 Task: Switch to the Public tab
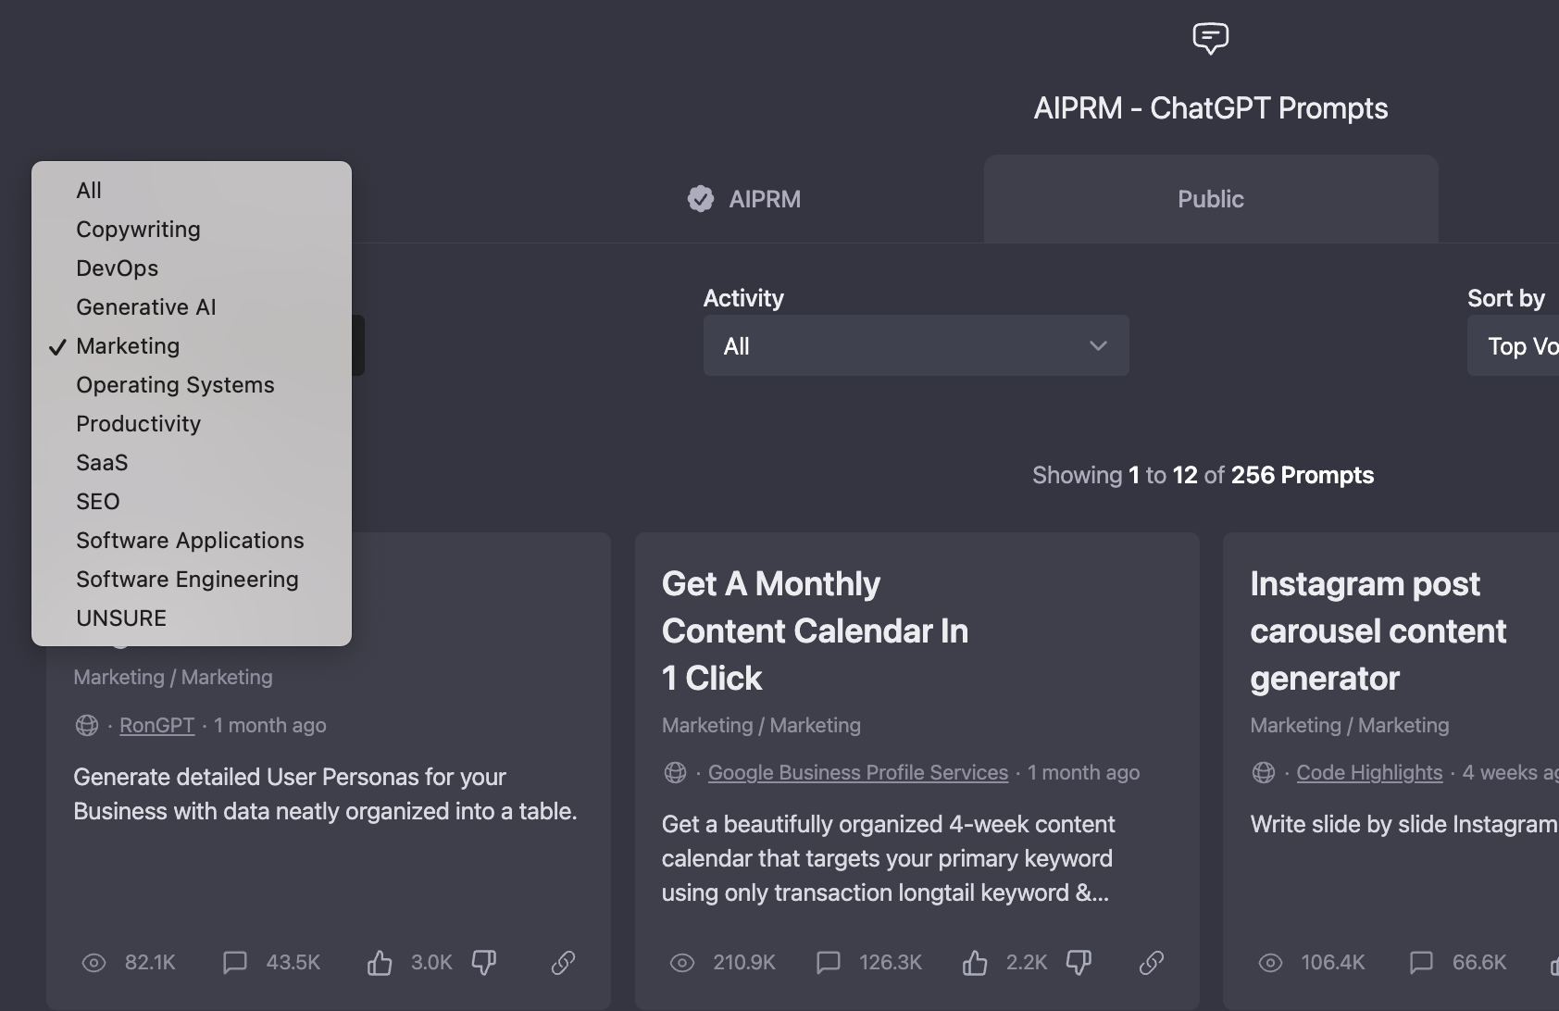(1211, 199)
